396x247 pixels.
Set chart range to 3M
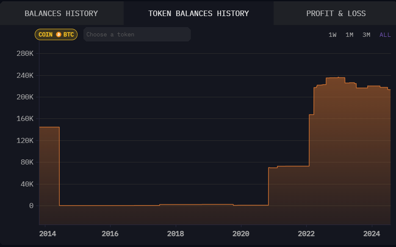(366, 35)
